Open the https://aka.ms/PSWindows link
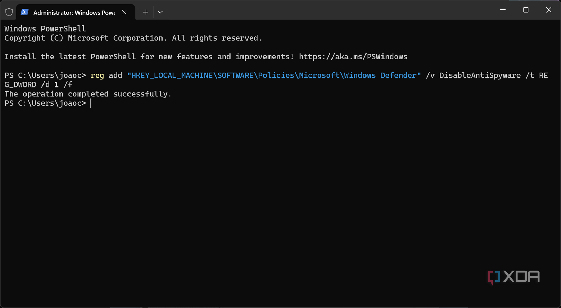This screenshot has height=308, width=561. coord(353,57)
